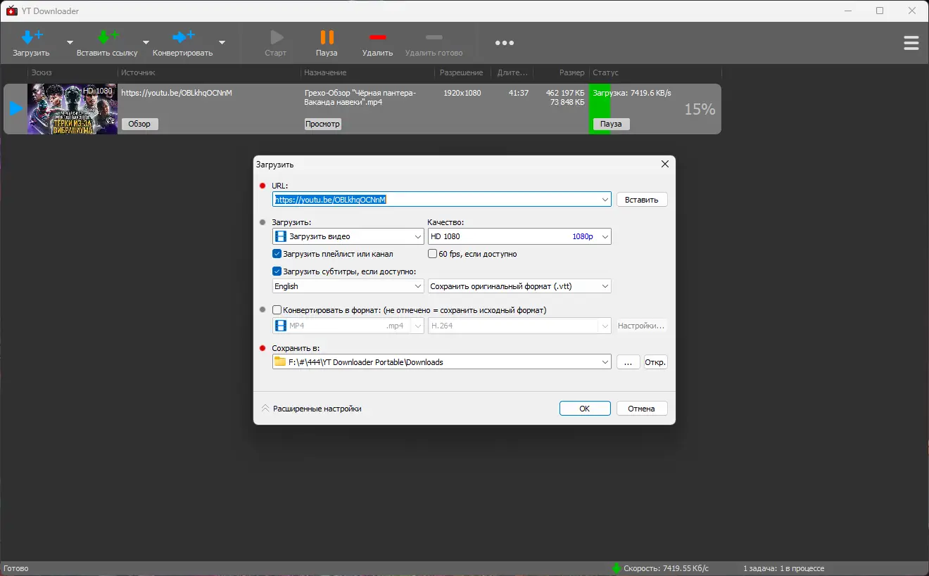Click the video thumbnail in the download row
The image size is (929, 576).
point(72,109)
